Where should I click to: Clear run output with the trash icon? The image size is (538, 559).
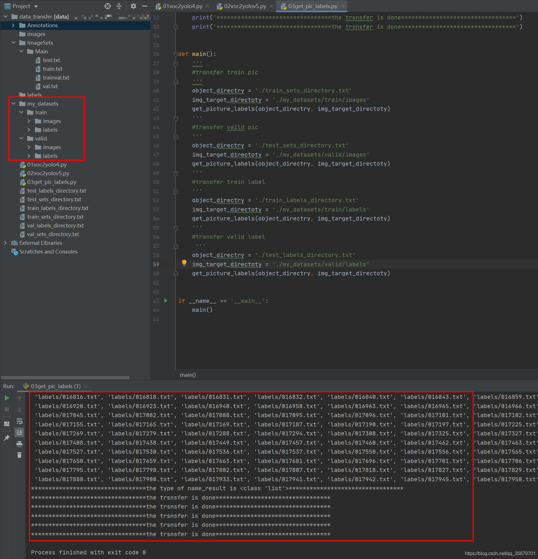[19, 455]
